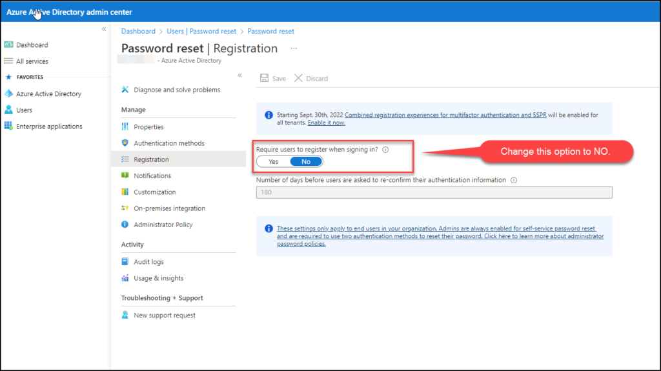This screenshot has height=371, width=661.
Task: Click the Users person icon
Action: 8,110
